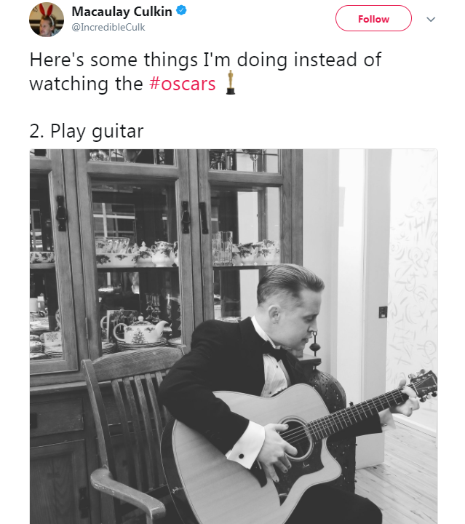Click the cabinet door latch in the photo
The width and height of the screenshot is (465, 524).
tap(186, 216)
